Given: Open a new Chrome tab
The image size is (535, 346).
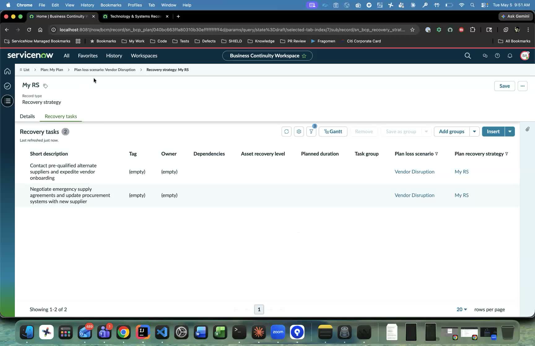Looking at the screenshot, I should click(178, 16).
